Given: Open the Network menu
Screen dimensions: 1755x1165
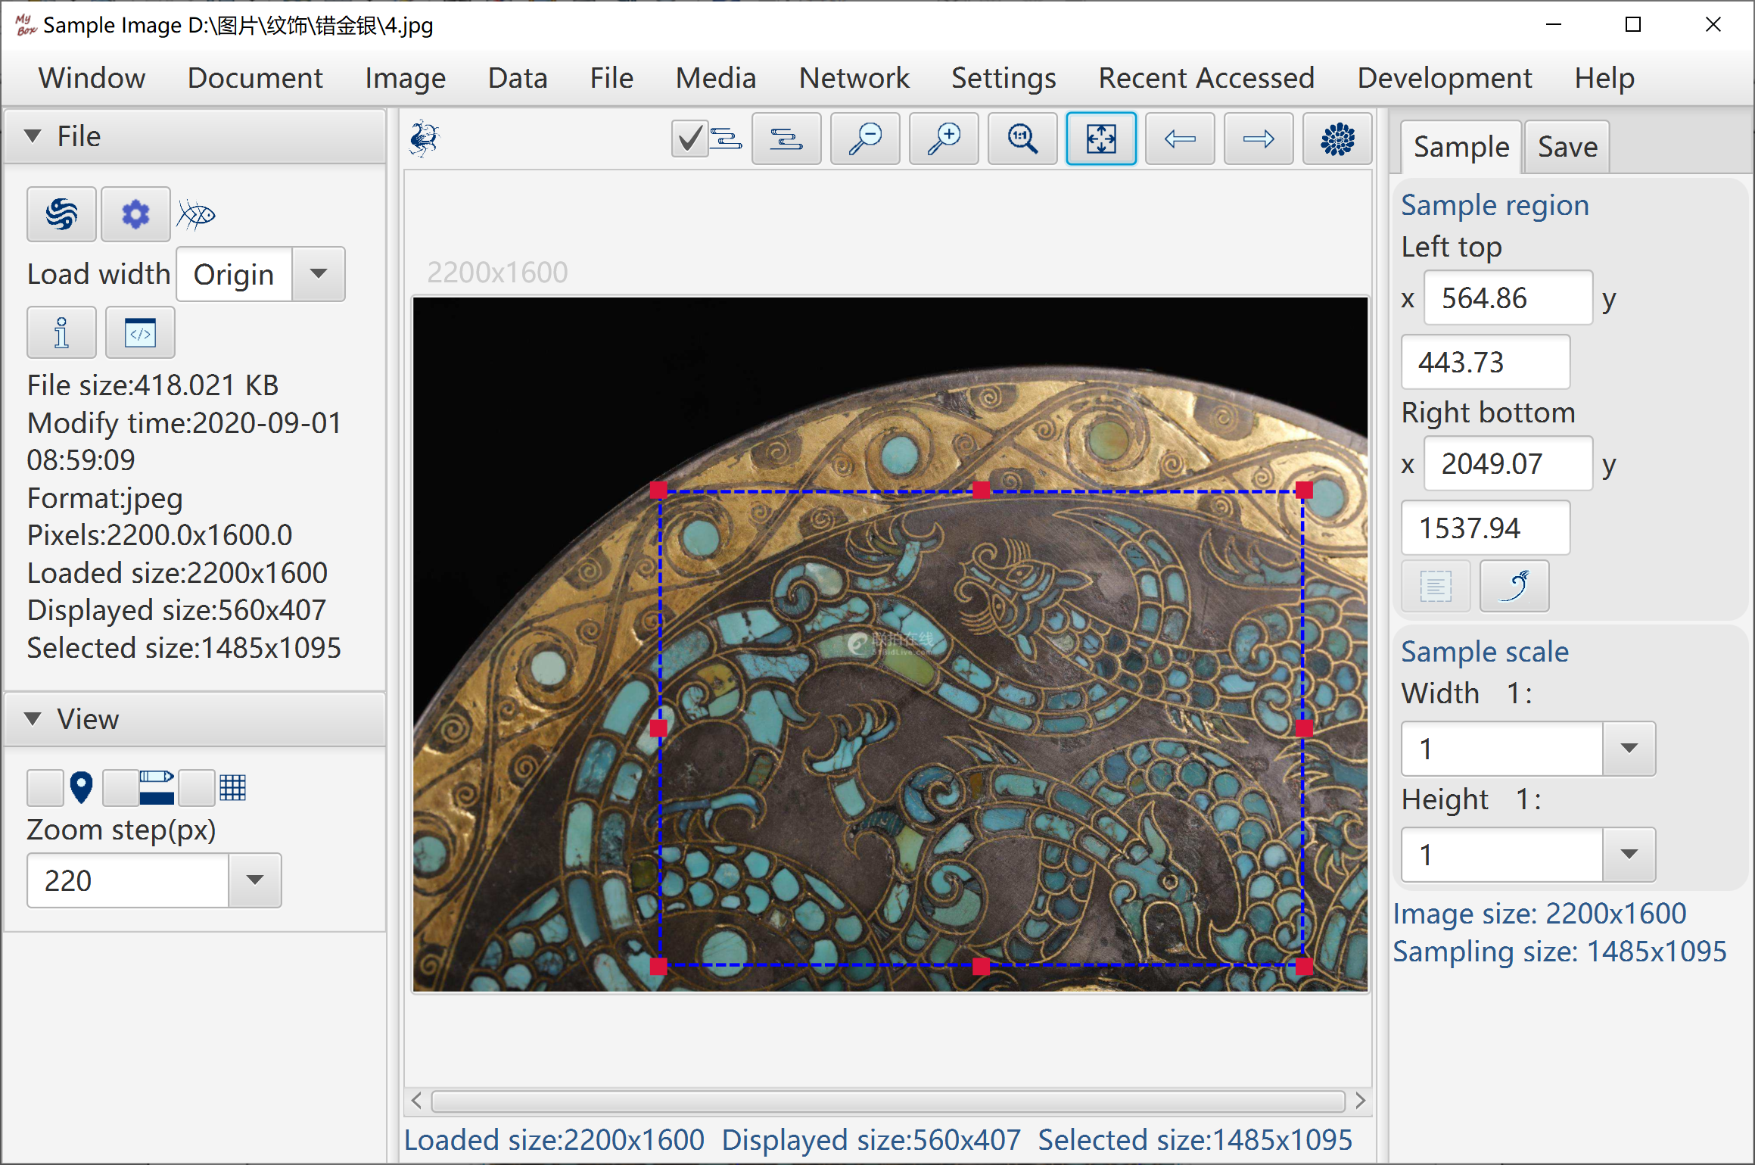Looking at the screenshot, I should [854, 78].
